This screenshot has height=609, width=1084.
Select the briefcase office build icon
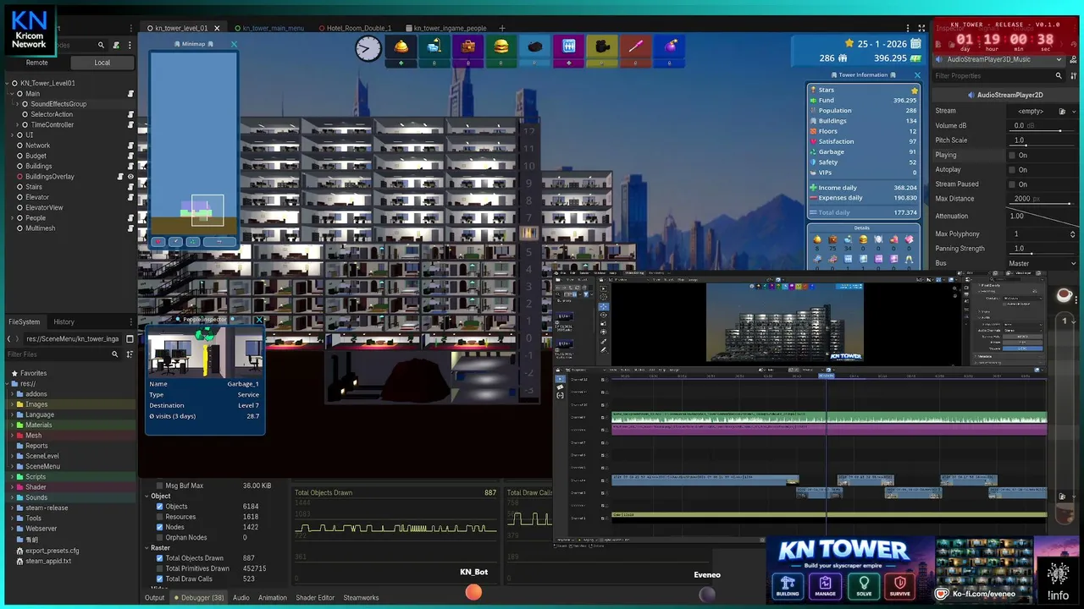(x=467, y=47)
